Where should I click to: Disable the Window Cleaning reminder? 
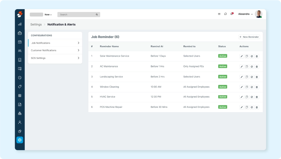coord(252,87)
